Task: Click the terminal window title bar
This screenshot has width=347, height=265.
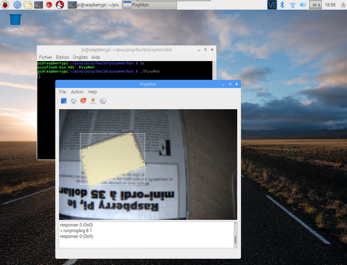Action: point(126,50)
